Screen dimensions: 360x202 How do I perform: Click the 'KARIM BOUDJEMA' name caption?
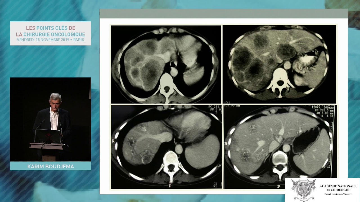pos(51,166)
